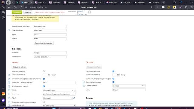Open help icon for Создавать модификации товаров

(x=9, y=102)
